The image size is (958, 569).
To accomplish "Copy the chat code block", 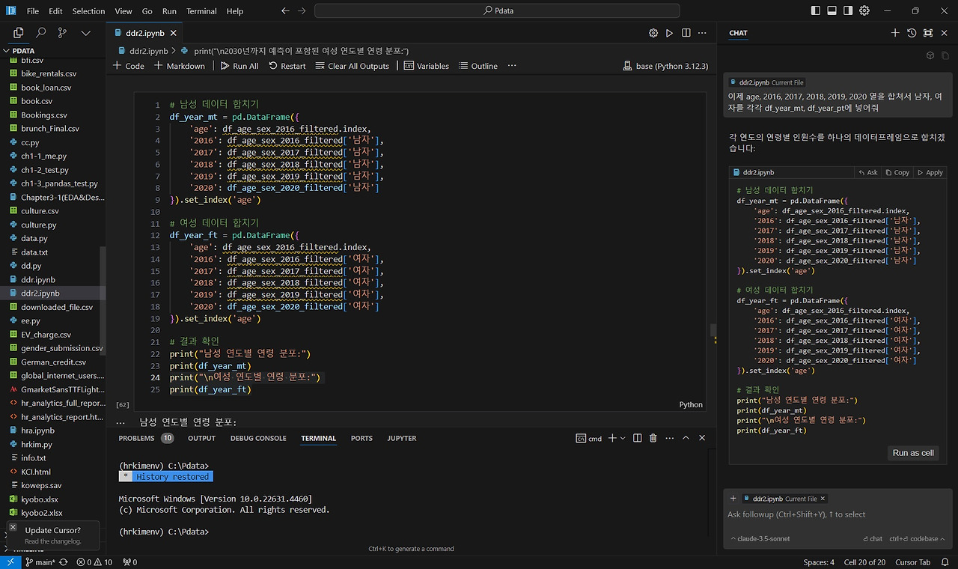I will [897, 172].
